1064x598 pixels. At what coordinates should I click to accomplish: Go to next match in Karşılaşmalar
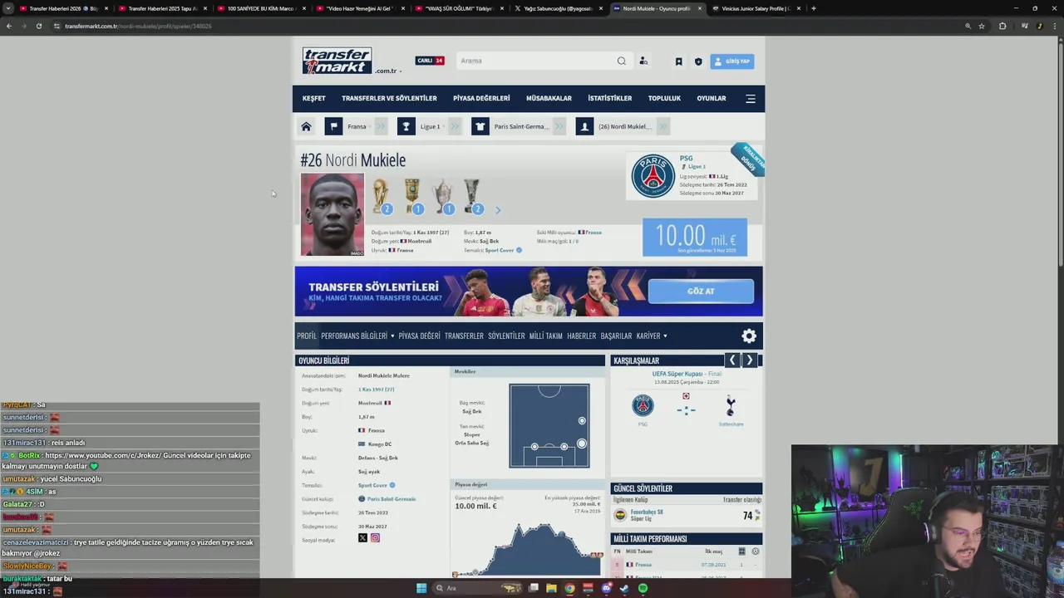[749, 360]
